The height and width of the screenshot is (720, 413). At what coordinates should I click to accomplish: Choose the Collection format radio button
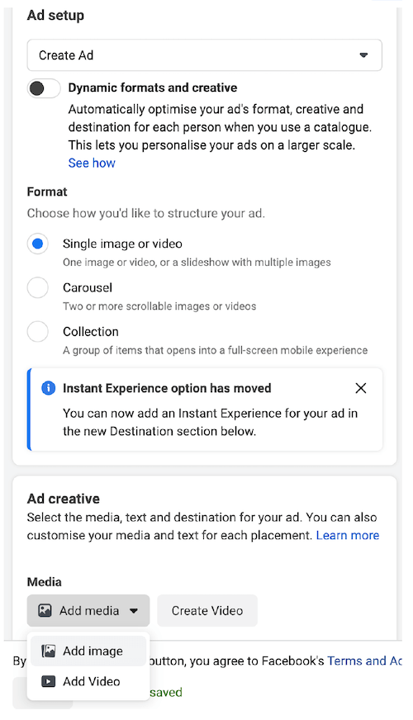coord(38,332)
